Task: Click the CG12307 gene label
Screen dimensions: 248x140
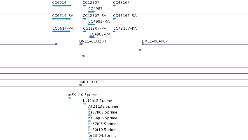Action: coord(91,3)
